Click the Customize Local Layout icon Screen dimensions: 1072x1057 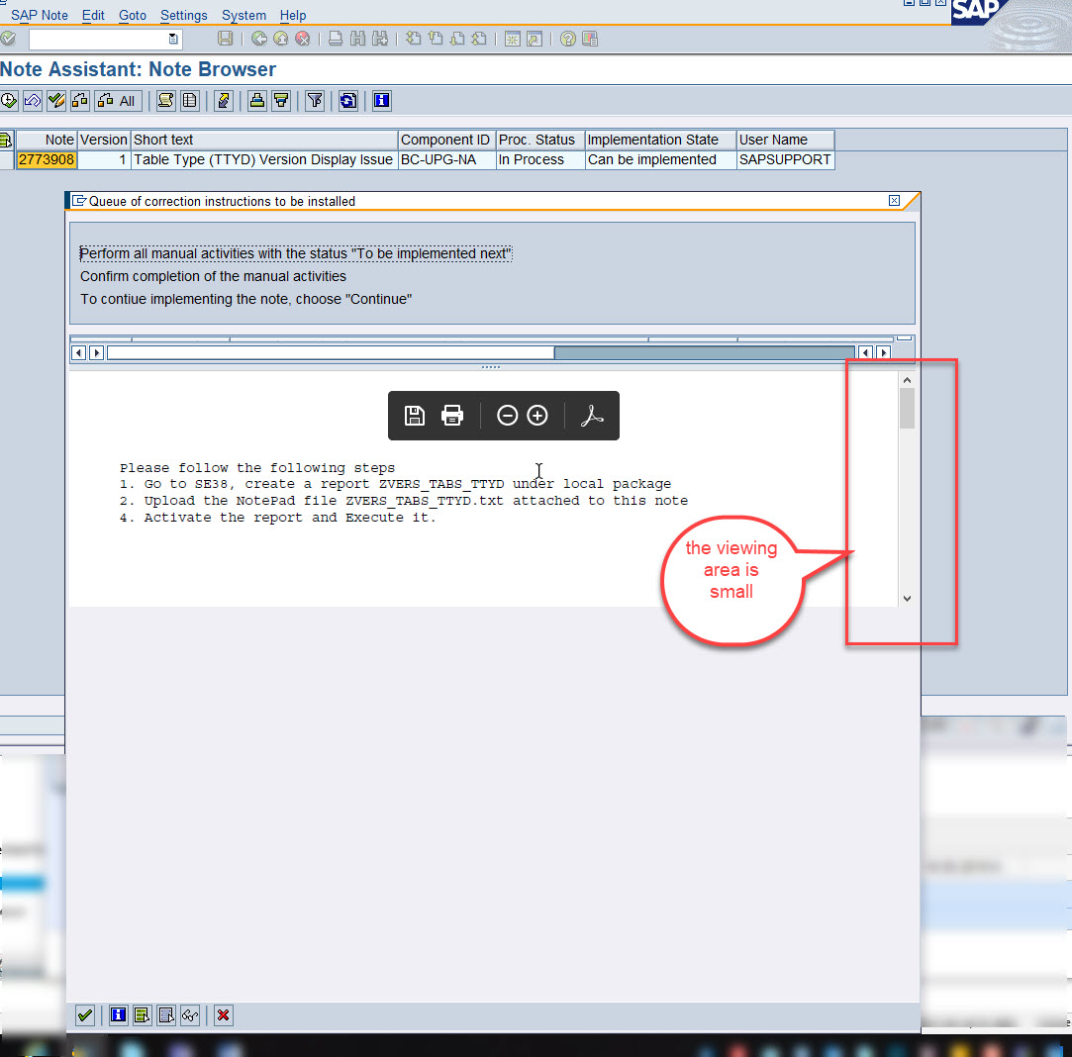click(x=590, y=39)
